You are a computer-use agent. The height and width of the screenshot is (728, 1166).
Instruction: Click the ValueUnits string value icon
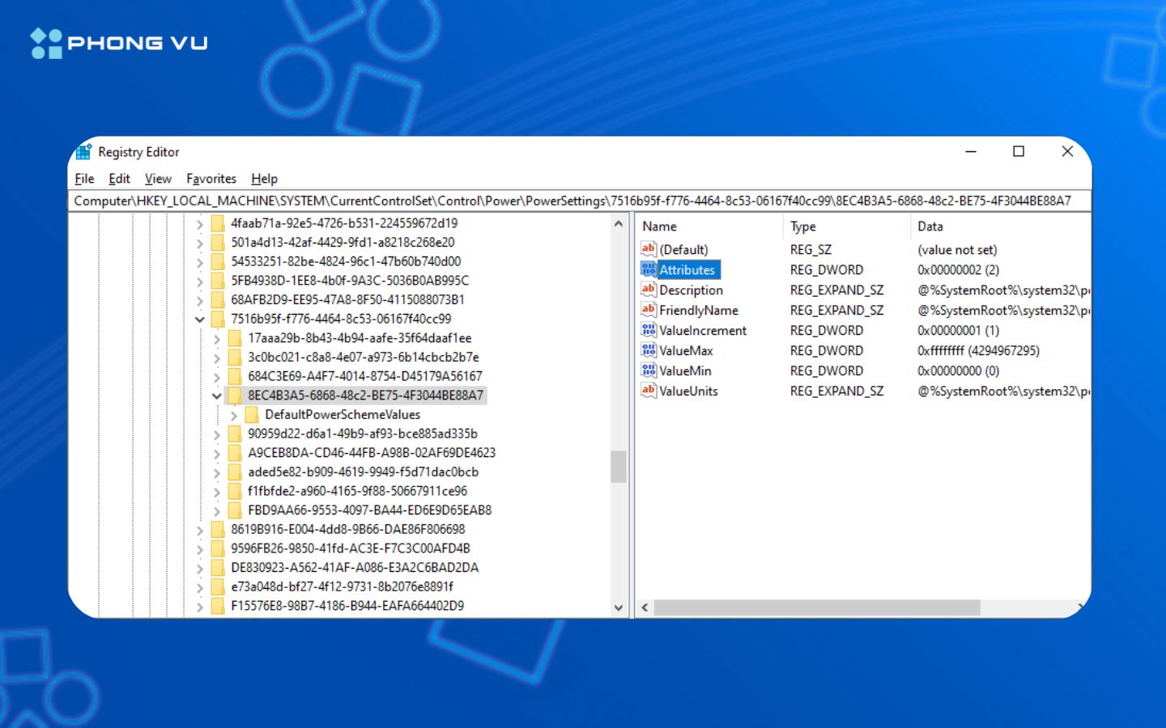click(649, 391)
